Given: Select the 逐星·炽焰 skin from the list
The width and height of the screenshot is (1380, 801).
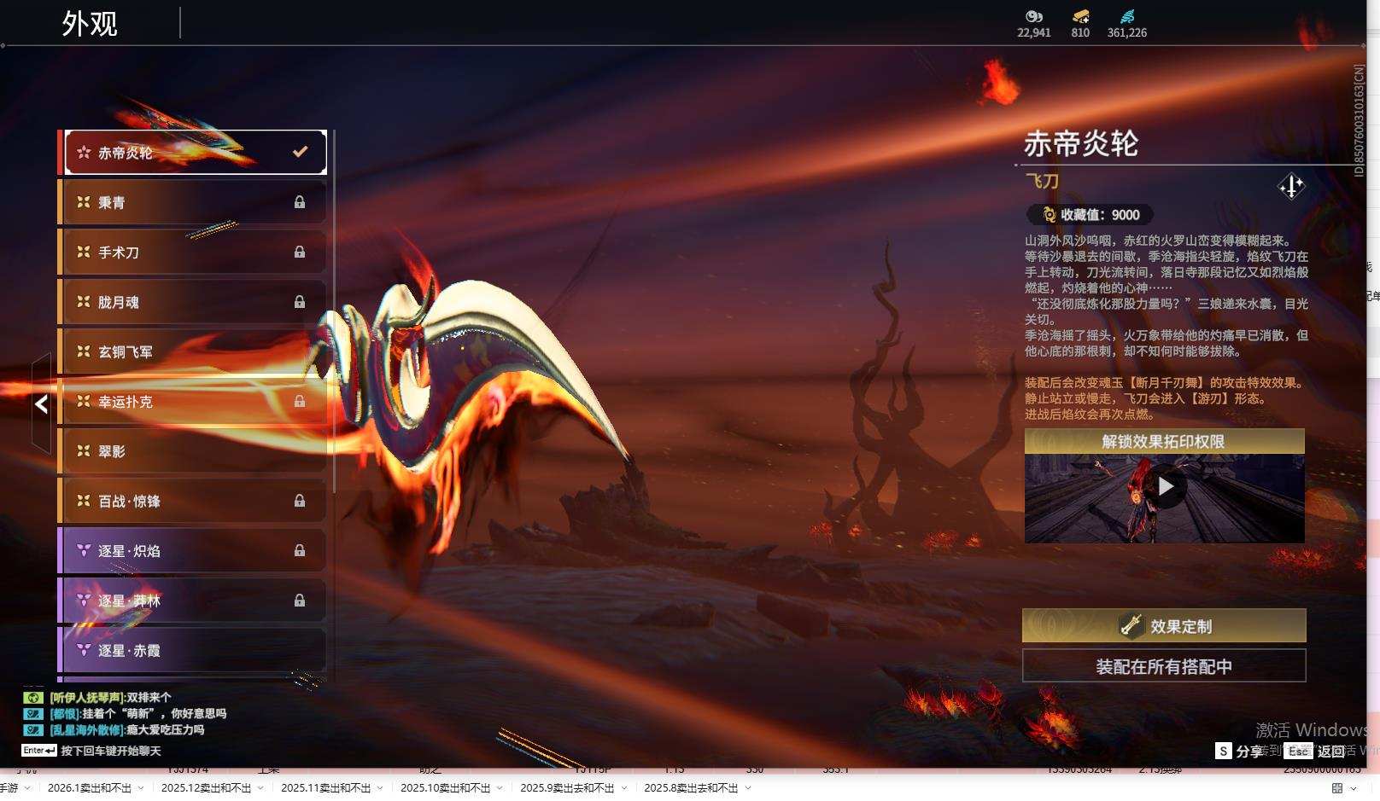Looking at the screenshot, I should pyautogui.click(x=192, y=550).
